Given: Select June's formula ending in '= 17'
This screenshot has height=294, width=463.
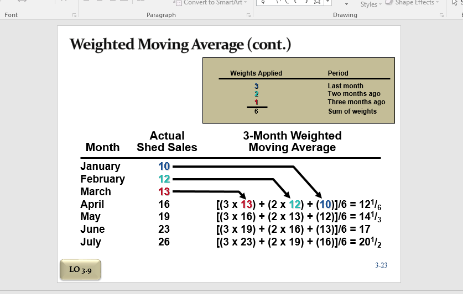Looking at the screenshot, I should [293, 229].
